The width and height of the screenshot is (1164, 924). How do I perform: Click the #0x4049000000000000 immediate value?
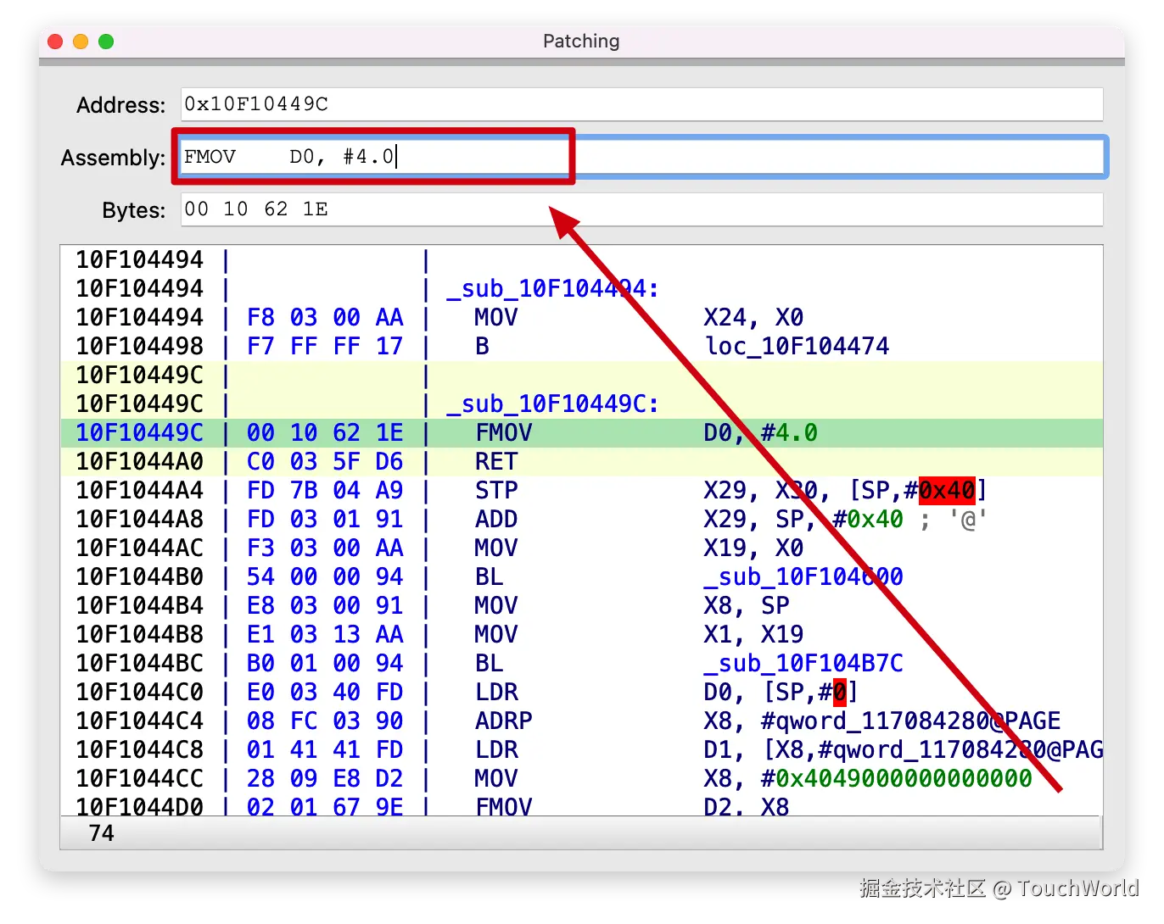(x=897, y=778)
